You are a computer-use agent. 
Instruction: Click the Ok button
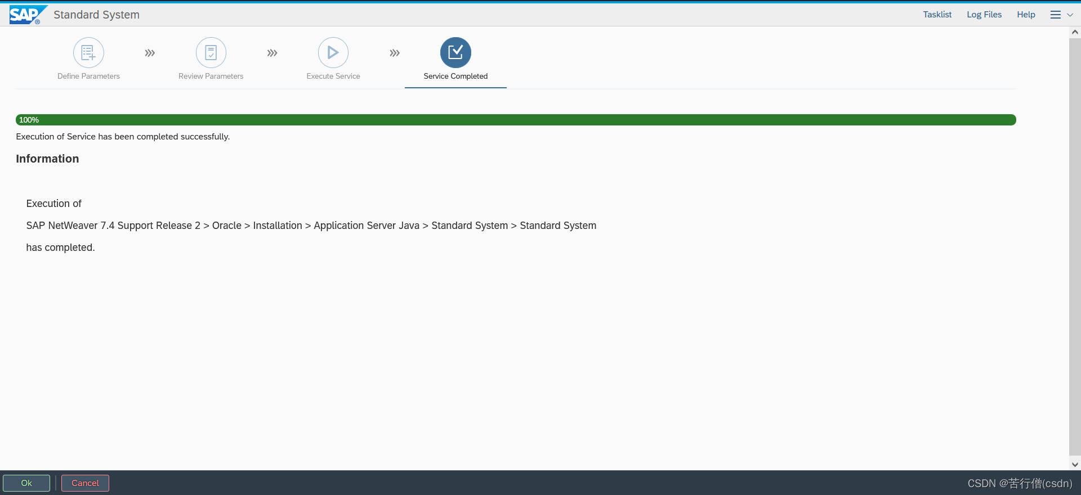[26, 483]
